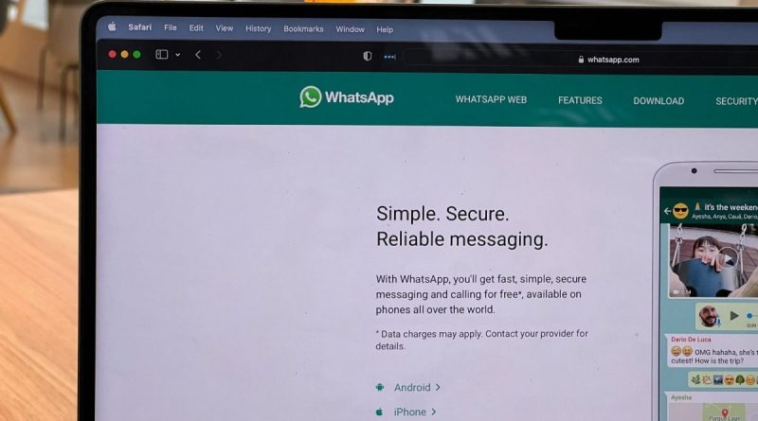Open the Bookmarks menu

[303, 29]
